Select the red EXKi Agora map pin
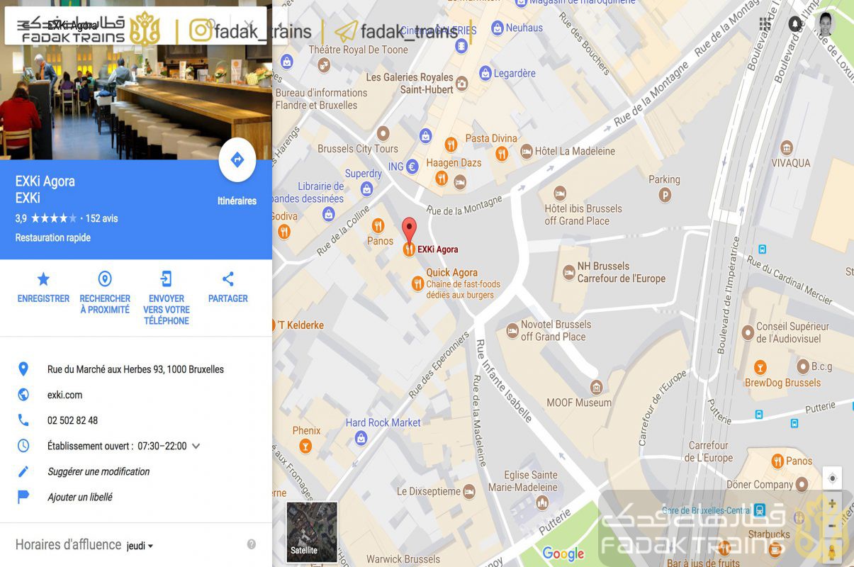 (x=409, y=230)
